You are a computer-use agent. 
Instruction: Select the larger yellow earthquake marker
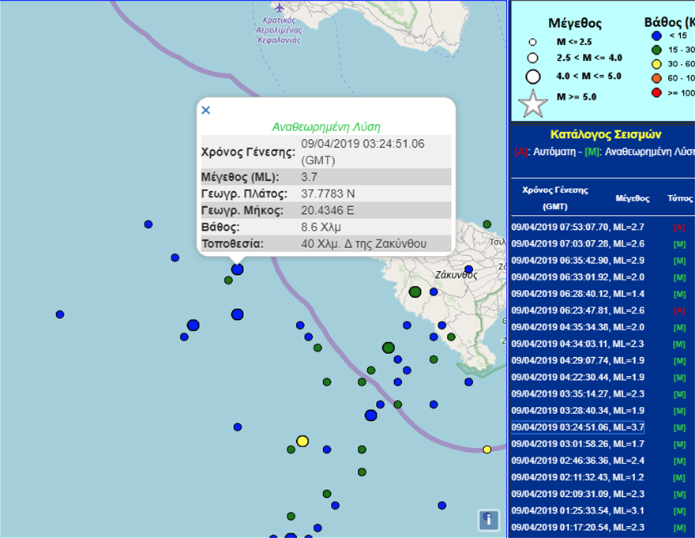point(302,441)
